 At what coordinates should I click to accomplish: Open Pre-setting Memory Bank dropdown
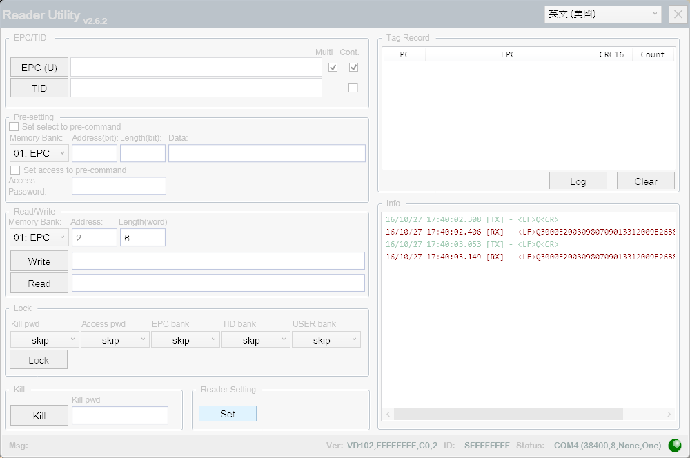click(39, 153)
